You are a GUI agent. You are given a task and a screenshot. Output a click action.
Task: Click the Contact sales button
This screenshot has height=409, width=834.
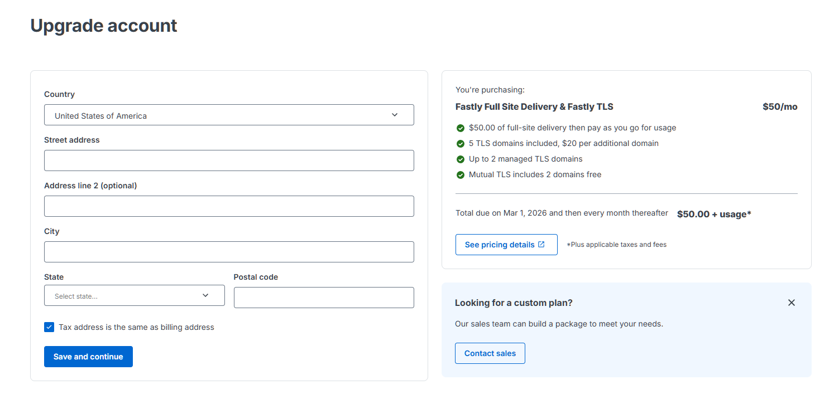click(490, 353)
